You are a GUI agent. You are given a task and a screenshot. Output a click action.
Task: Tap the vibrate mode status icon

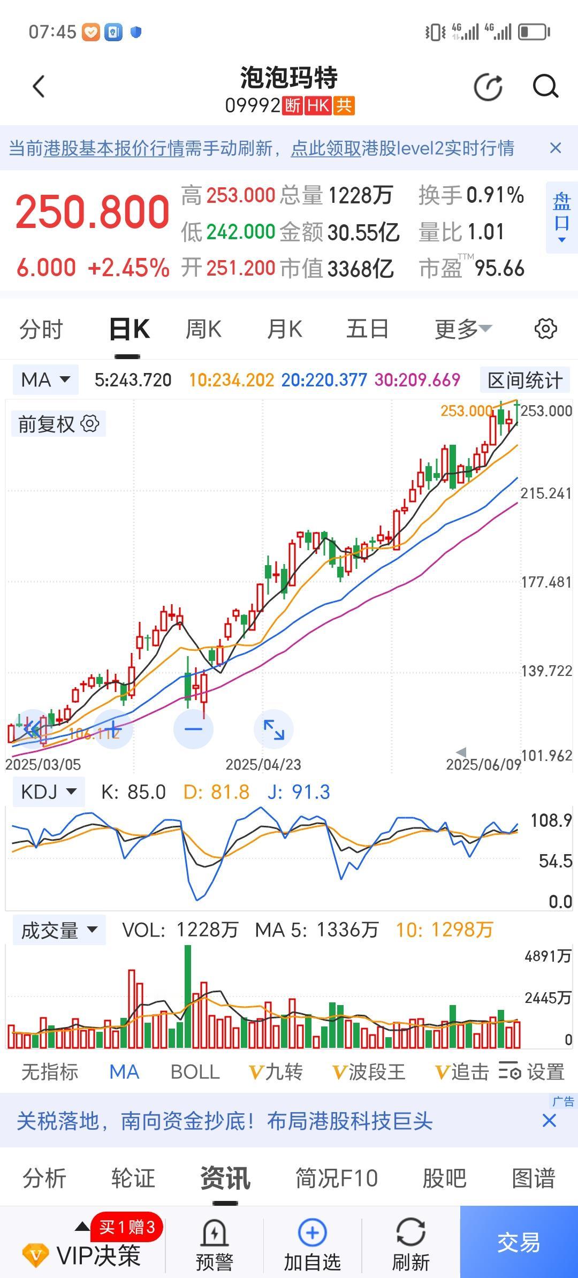[x=435, y=32]
